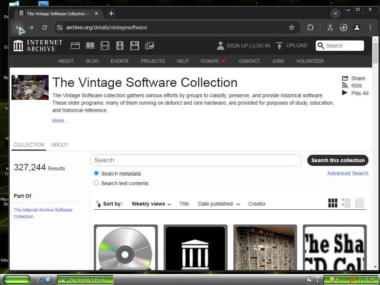The width and height of the screenshot is (380, 285).
Task: Focus the collection search field
Action: tap(196, 160)
